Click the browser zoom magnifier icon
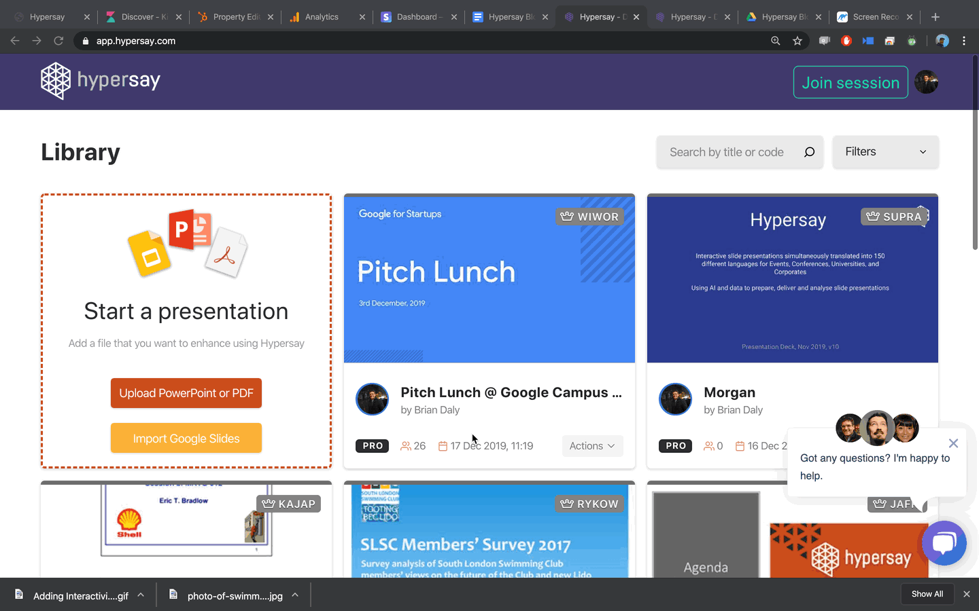 (775, 41)
